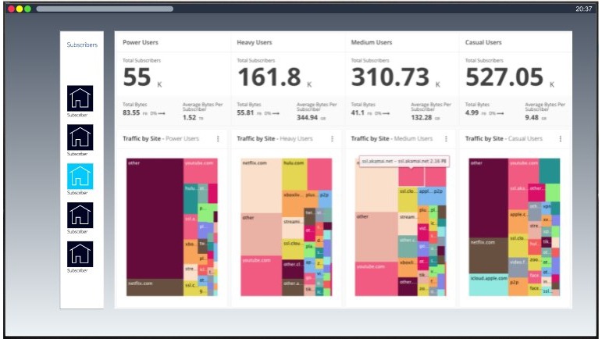The width and height of the screenshot is (602, 339).
Task: Click maroon other.cl... block in Heavy Users treemap
Action: pyautogui.click(x=293, y=269)
